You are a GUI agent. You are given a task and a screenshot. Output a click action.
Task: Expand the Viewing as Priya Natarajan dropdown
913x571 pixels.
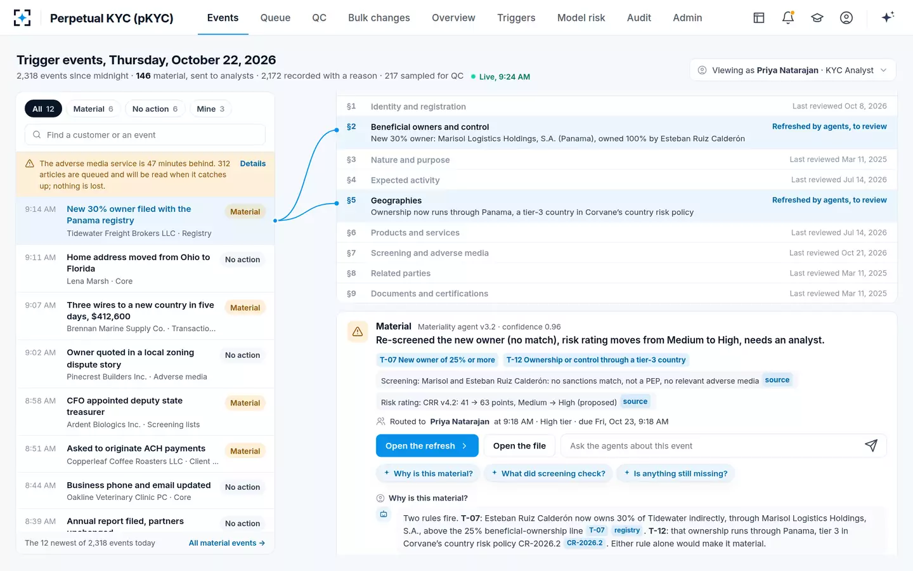793,70
